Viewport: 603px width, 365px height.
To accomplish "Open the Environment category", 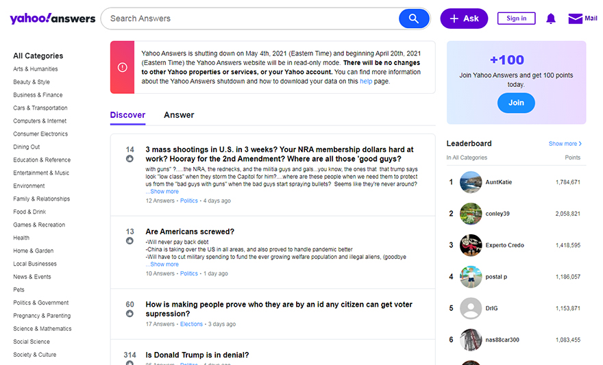I will tap(29, 186).
